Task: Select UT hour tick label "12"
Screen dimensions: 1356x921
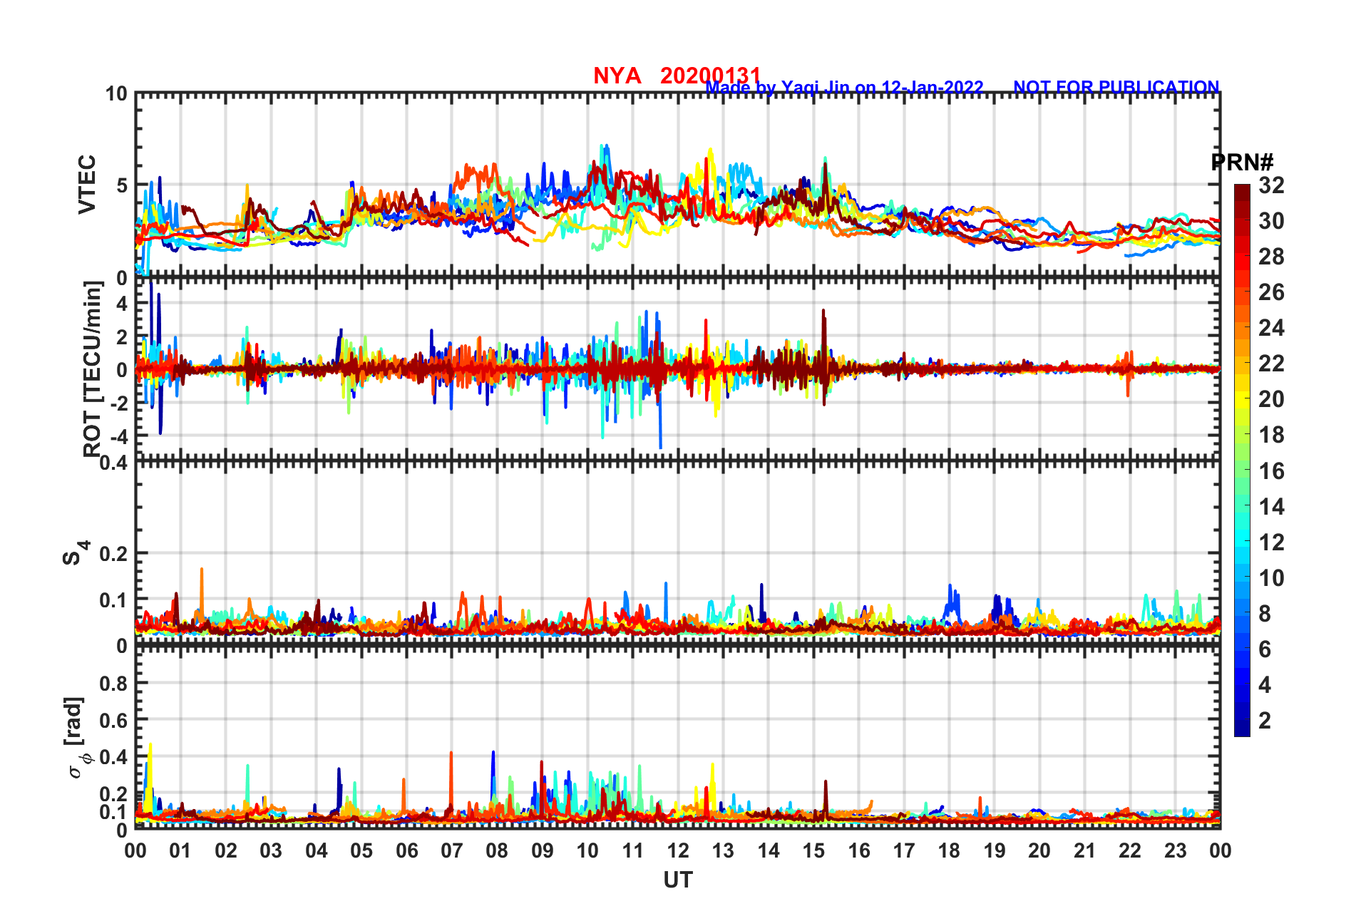Action: (x=678, y=851)
